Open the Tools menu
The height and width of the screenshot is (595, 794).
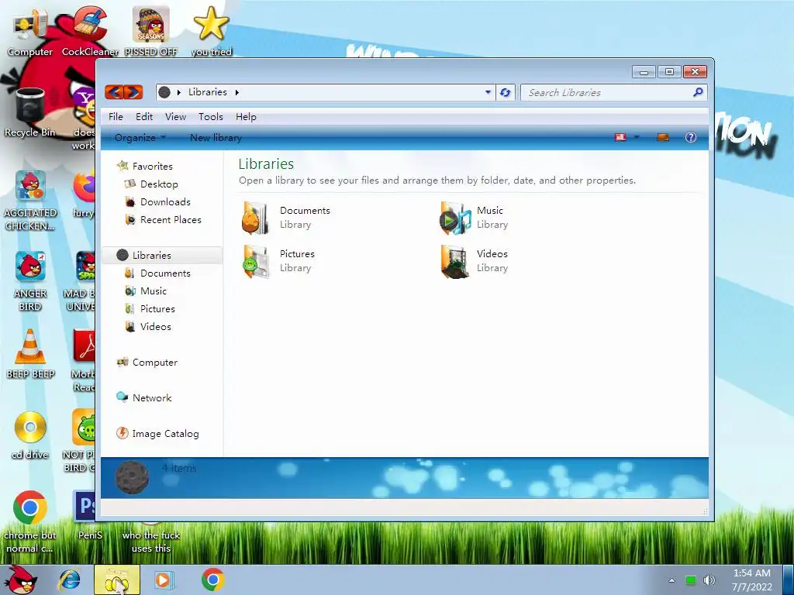click(x=211, y=117)
